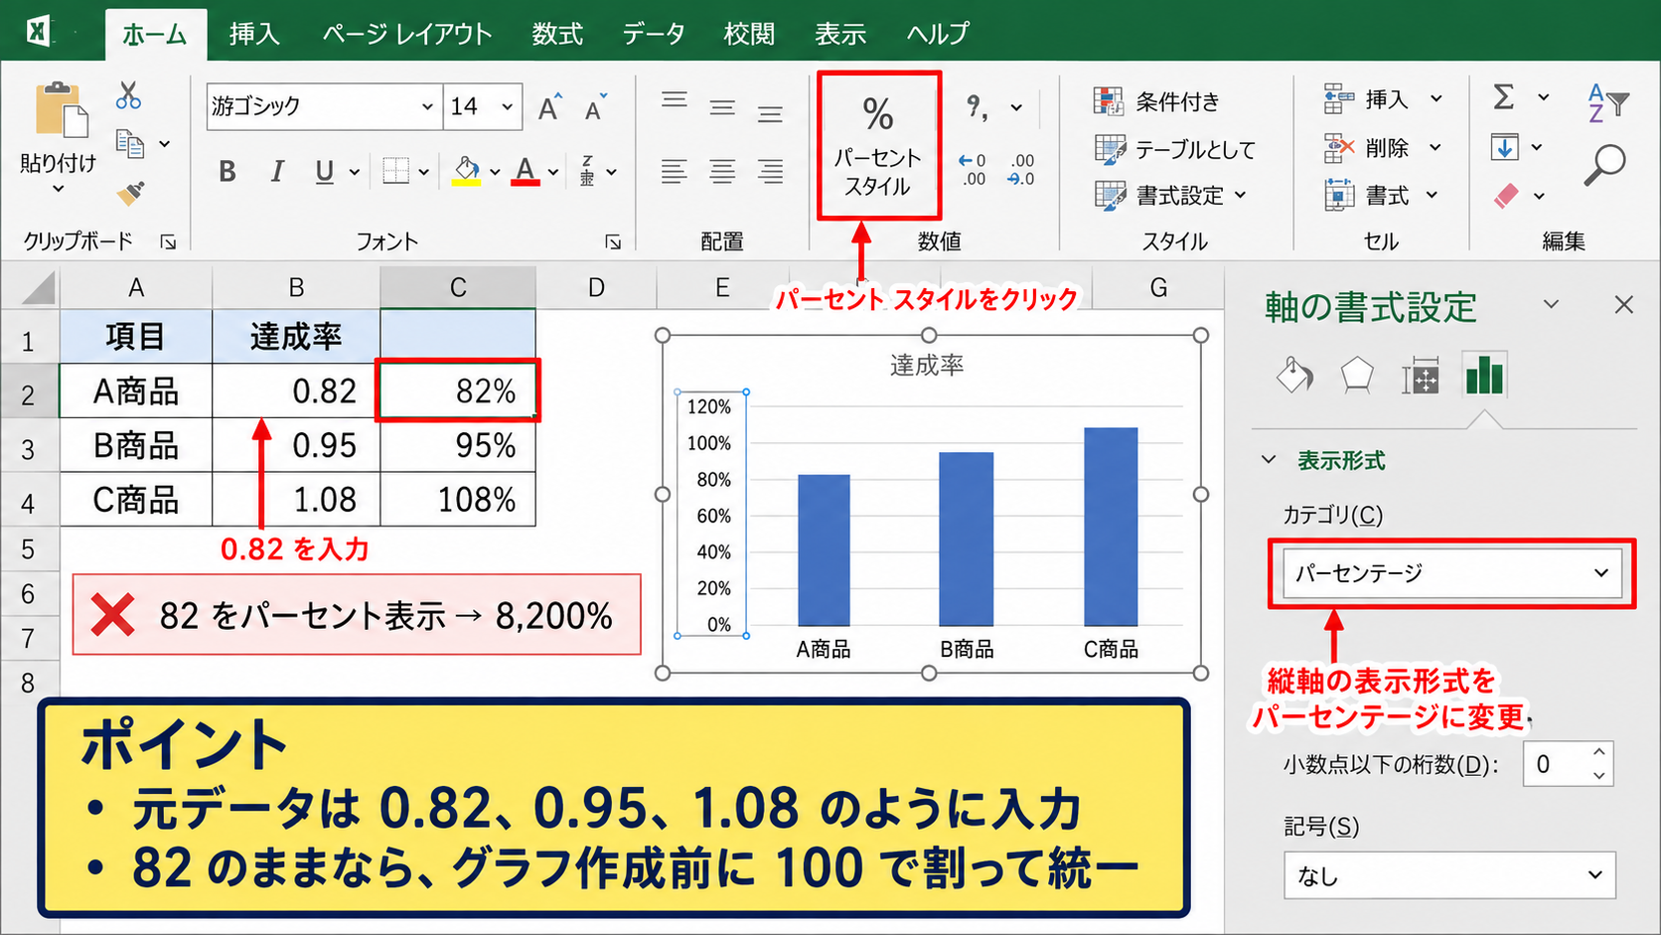Viewport: 1661px width, 935px height.
Task: Open the 記号 なし dropdown
Action: tap(1449, 875)
